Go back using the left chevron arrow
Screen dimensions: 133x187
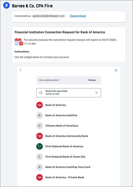(20, 70)
